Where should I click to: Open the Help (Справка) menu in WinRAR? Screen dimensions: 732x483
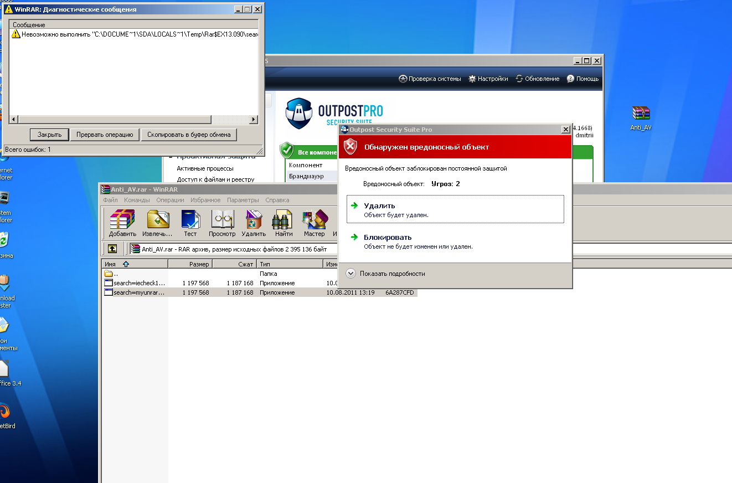pyautogui.click(x=277, y=200)
